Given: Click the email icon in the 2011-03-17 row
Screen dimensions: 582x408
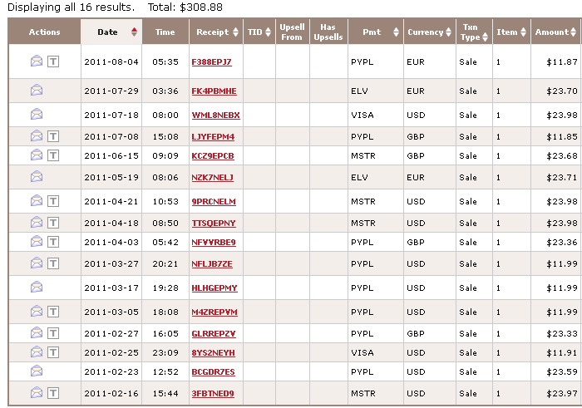Looking at the screenshot, I should [37, 287].
